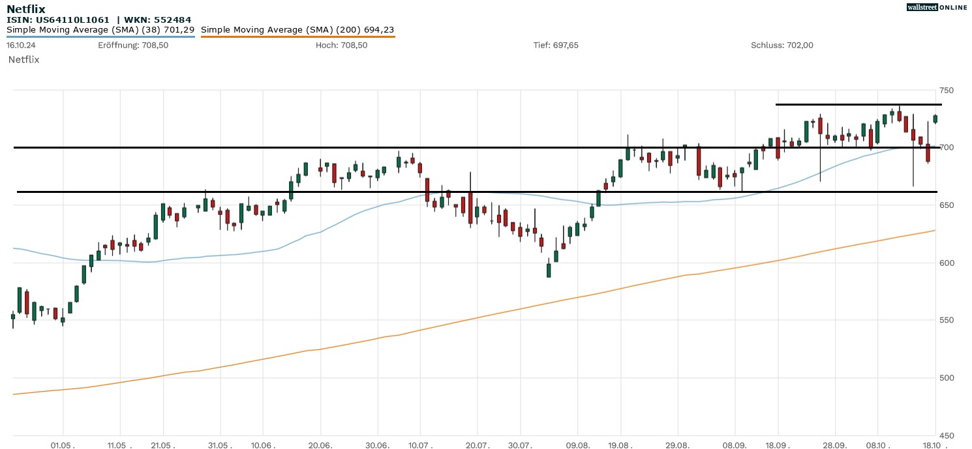
Task: Click the 450 price label on y-axis
Action: (946, 436)
